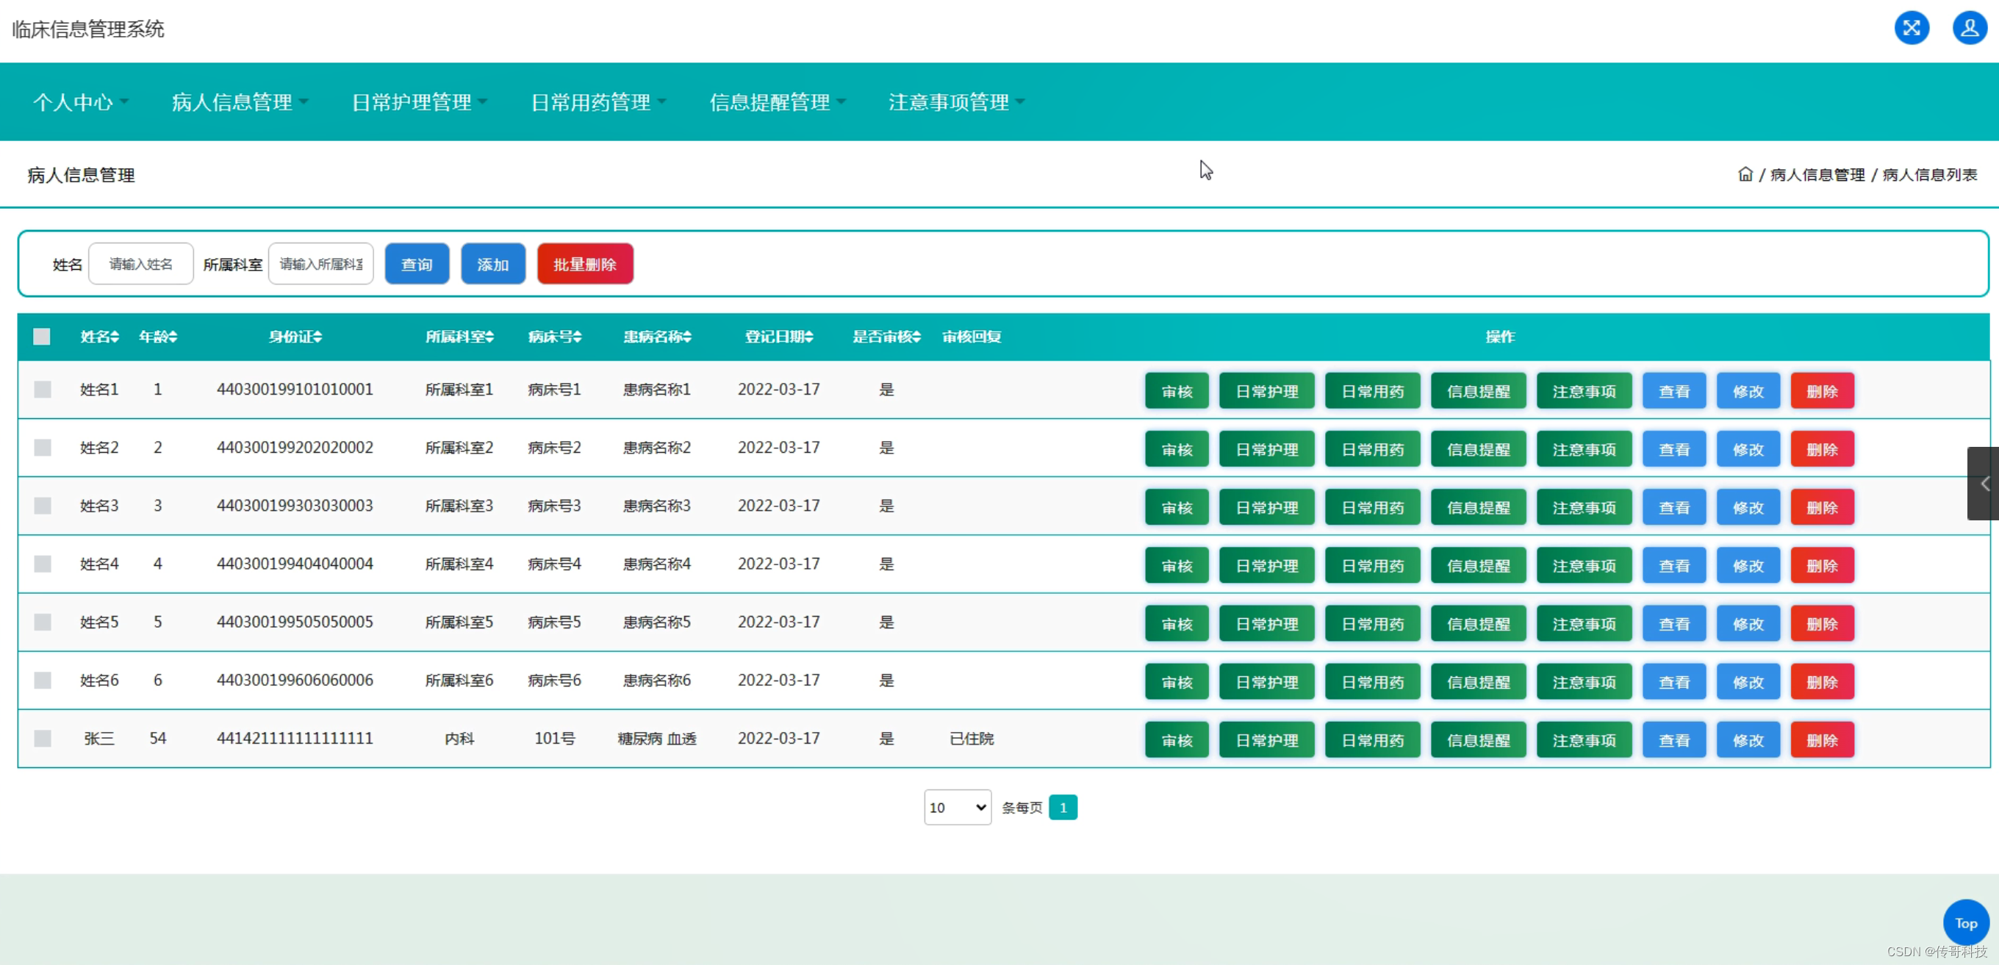Toggle the select-all checkbox in table header

[x=42, y=337]
